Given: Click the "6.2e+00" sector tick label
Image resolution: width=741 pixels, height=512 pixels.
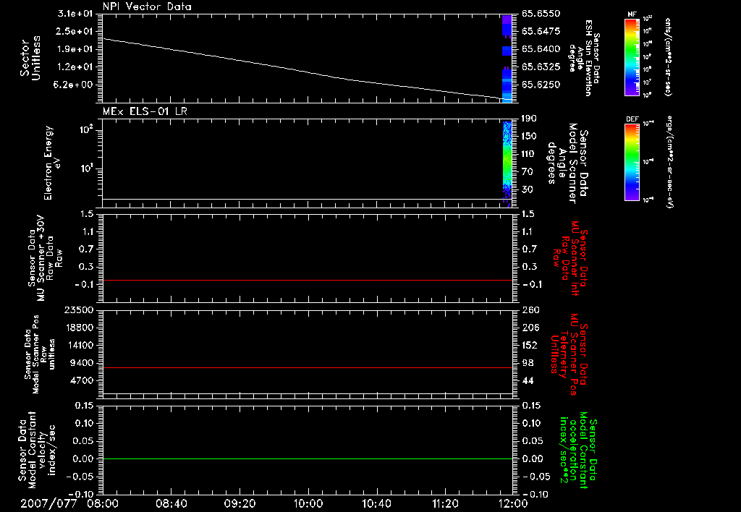Looking at the screenshot, I should pos(75,85).
